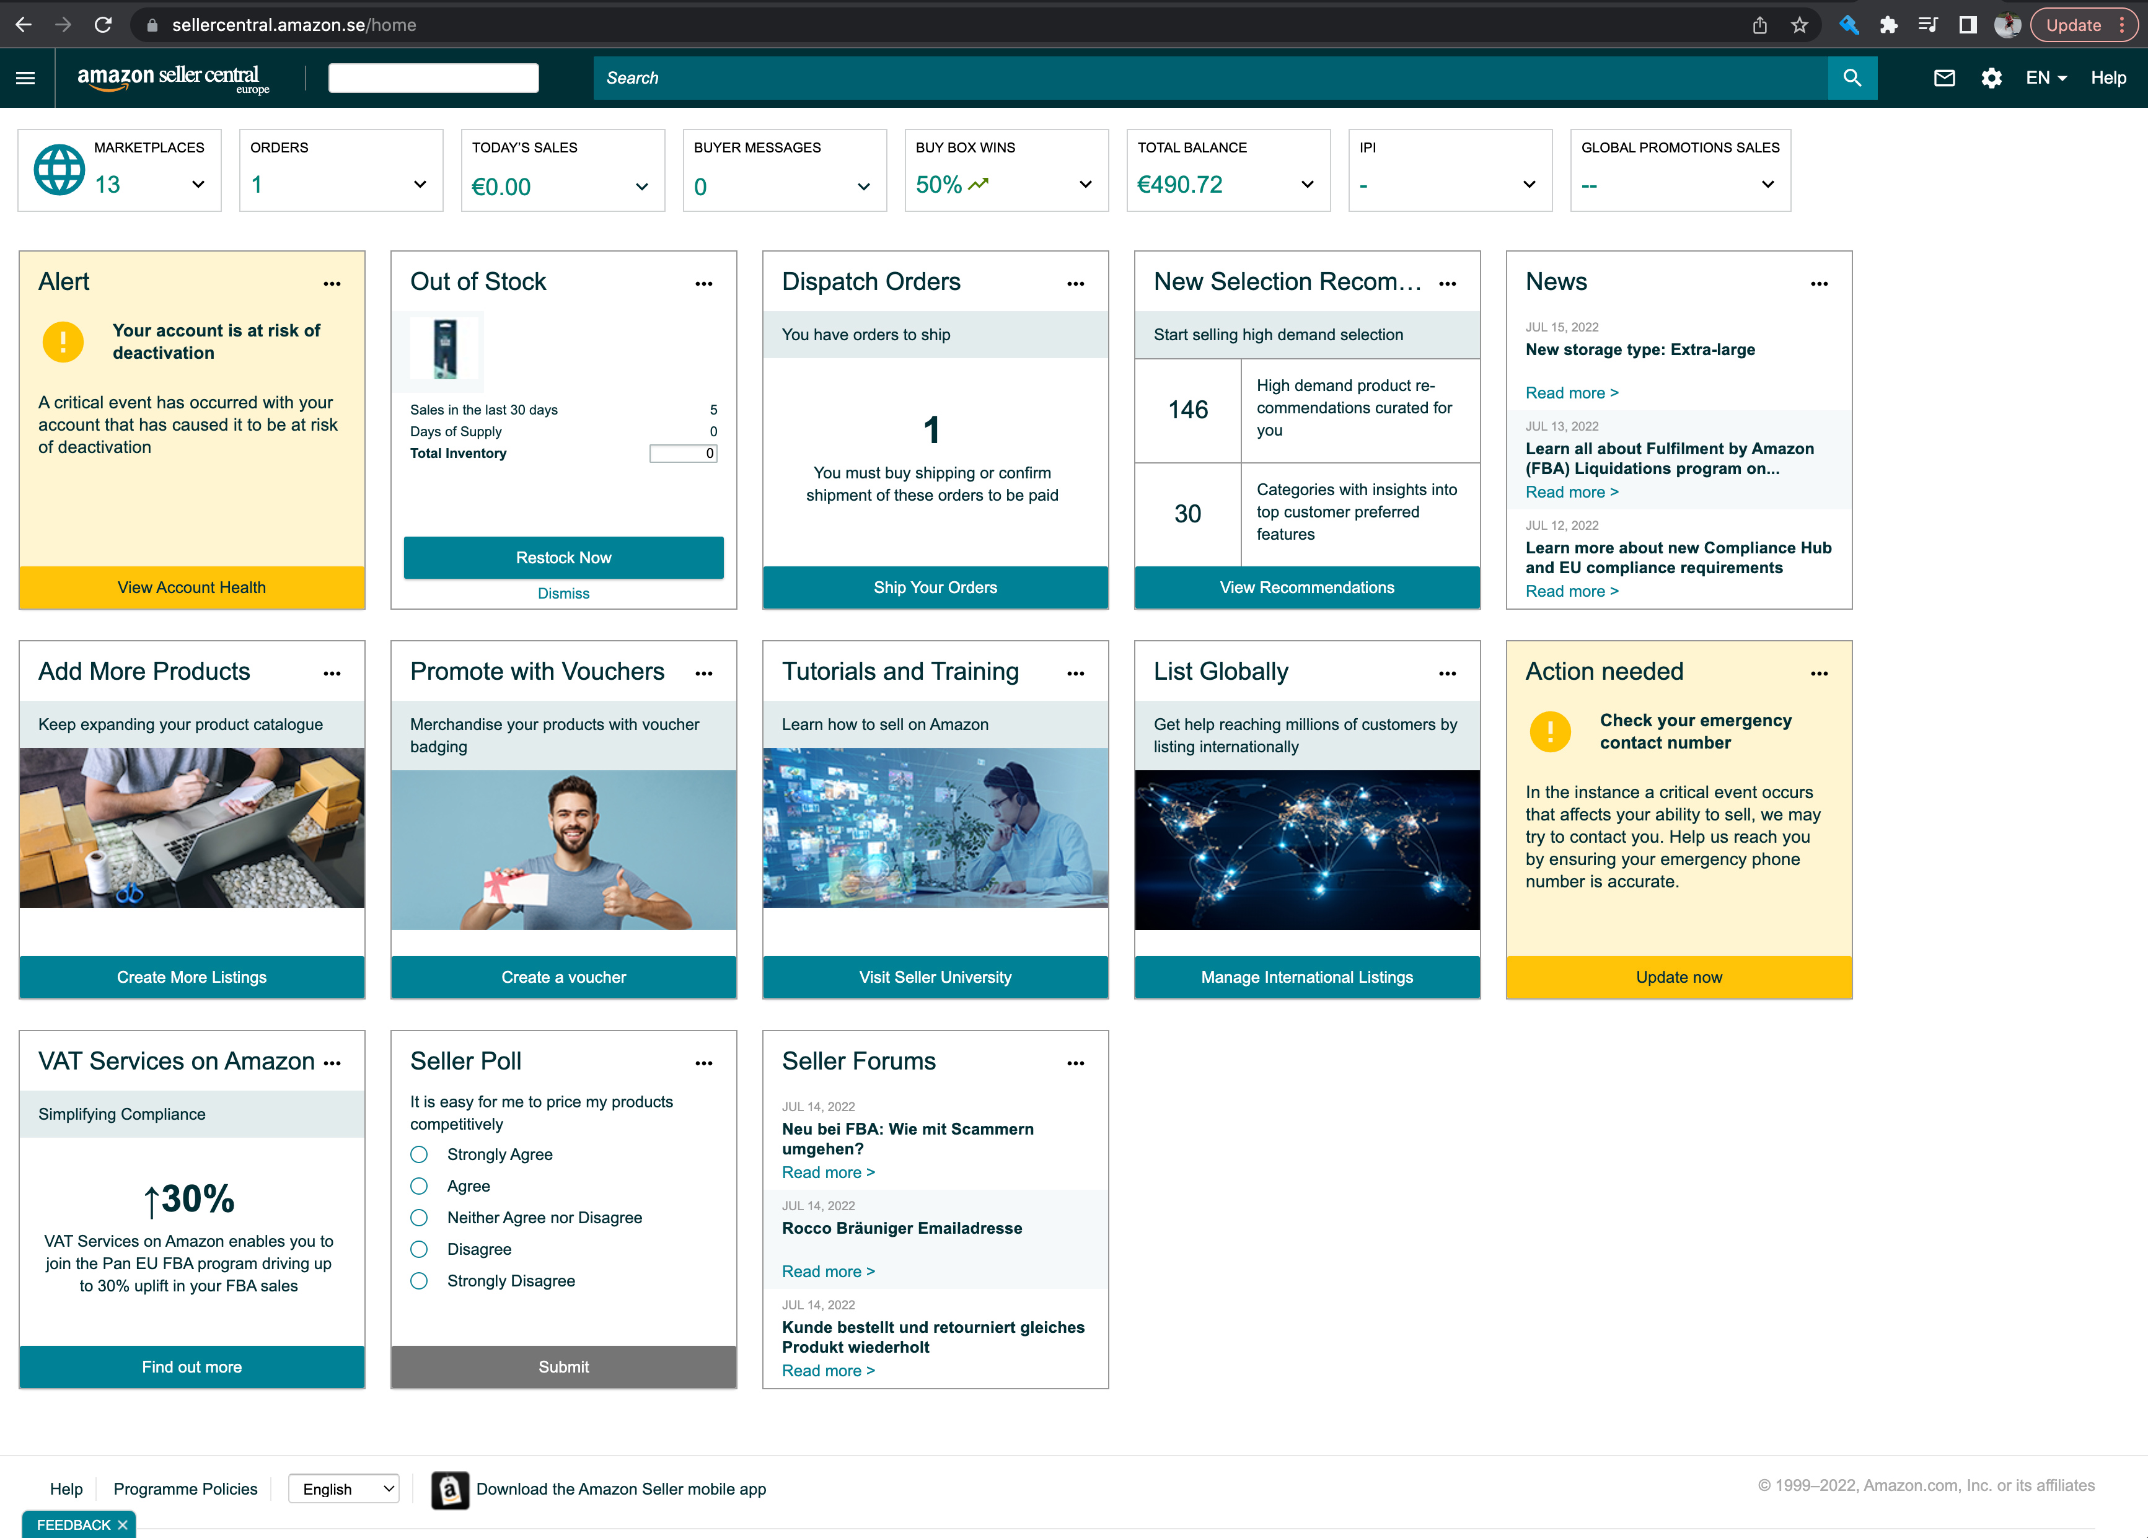Image resolution: width=2148 pixels, height=1538 pixels.
Task: Expand the Orders summary dropdown
Action: pyautogui.click(x=420, y=183)
